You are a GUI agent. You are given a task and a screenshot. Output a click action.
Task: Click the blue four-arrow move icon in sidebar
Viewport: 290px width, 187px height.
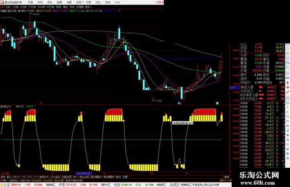288,87
